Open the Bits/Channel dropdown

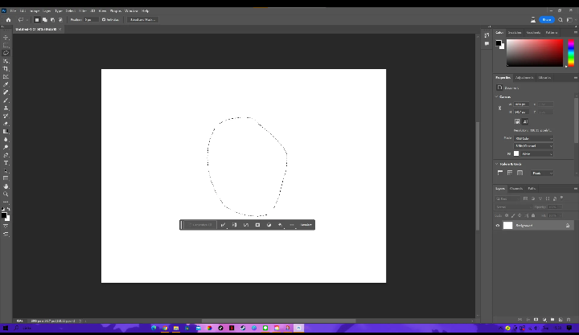pyautogui.click(x=534, y=146)
